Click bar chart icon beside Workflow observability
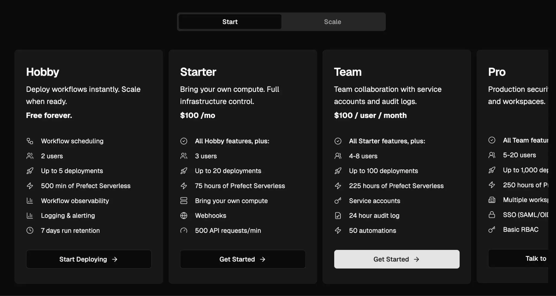Screen dimensions: 556x296 [30, 201]
